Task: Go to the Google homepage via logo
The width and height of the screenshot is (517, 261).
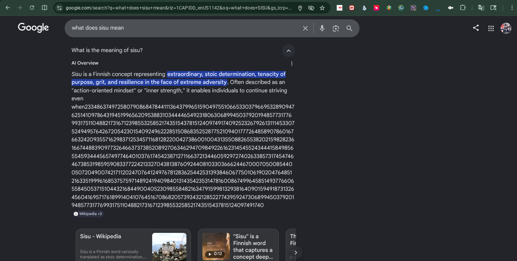Action: tap(33, 28)
